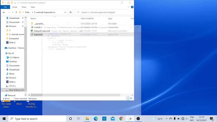Go forward with the right arrow button

(9, 12)
